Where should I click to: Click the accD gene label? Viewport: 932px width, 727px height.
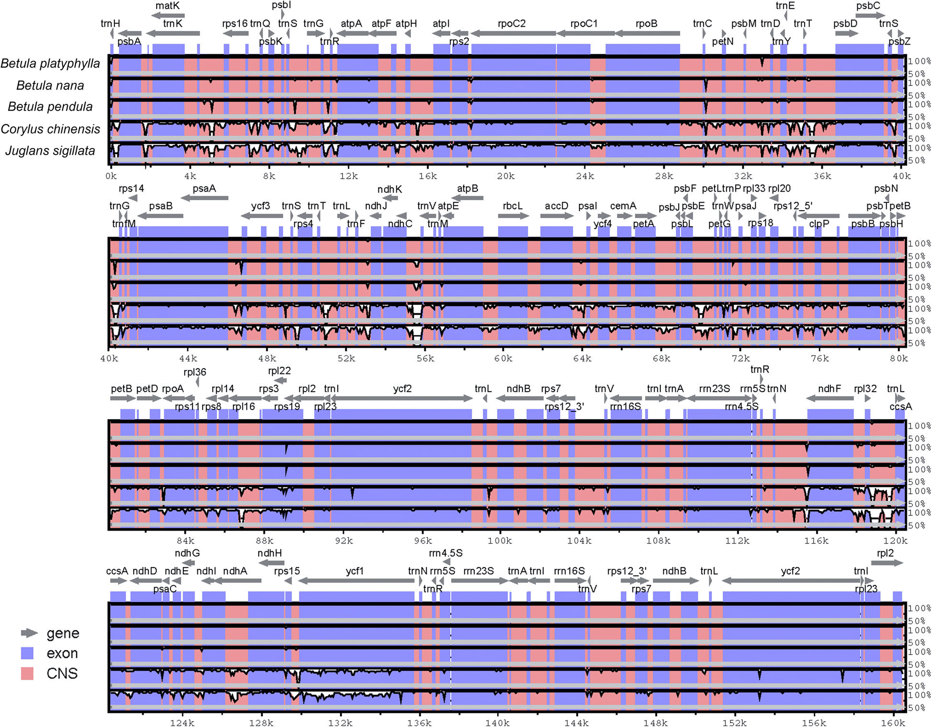[x=557, y=206]
